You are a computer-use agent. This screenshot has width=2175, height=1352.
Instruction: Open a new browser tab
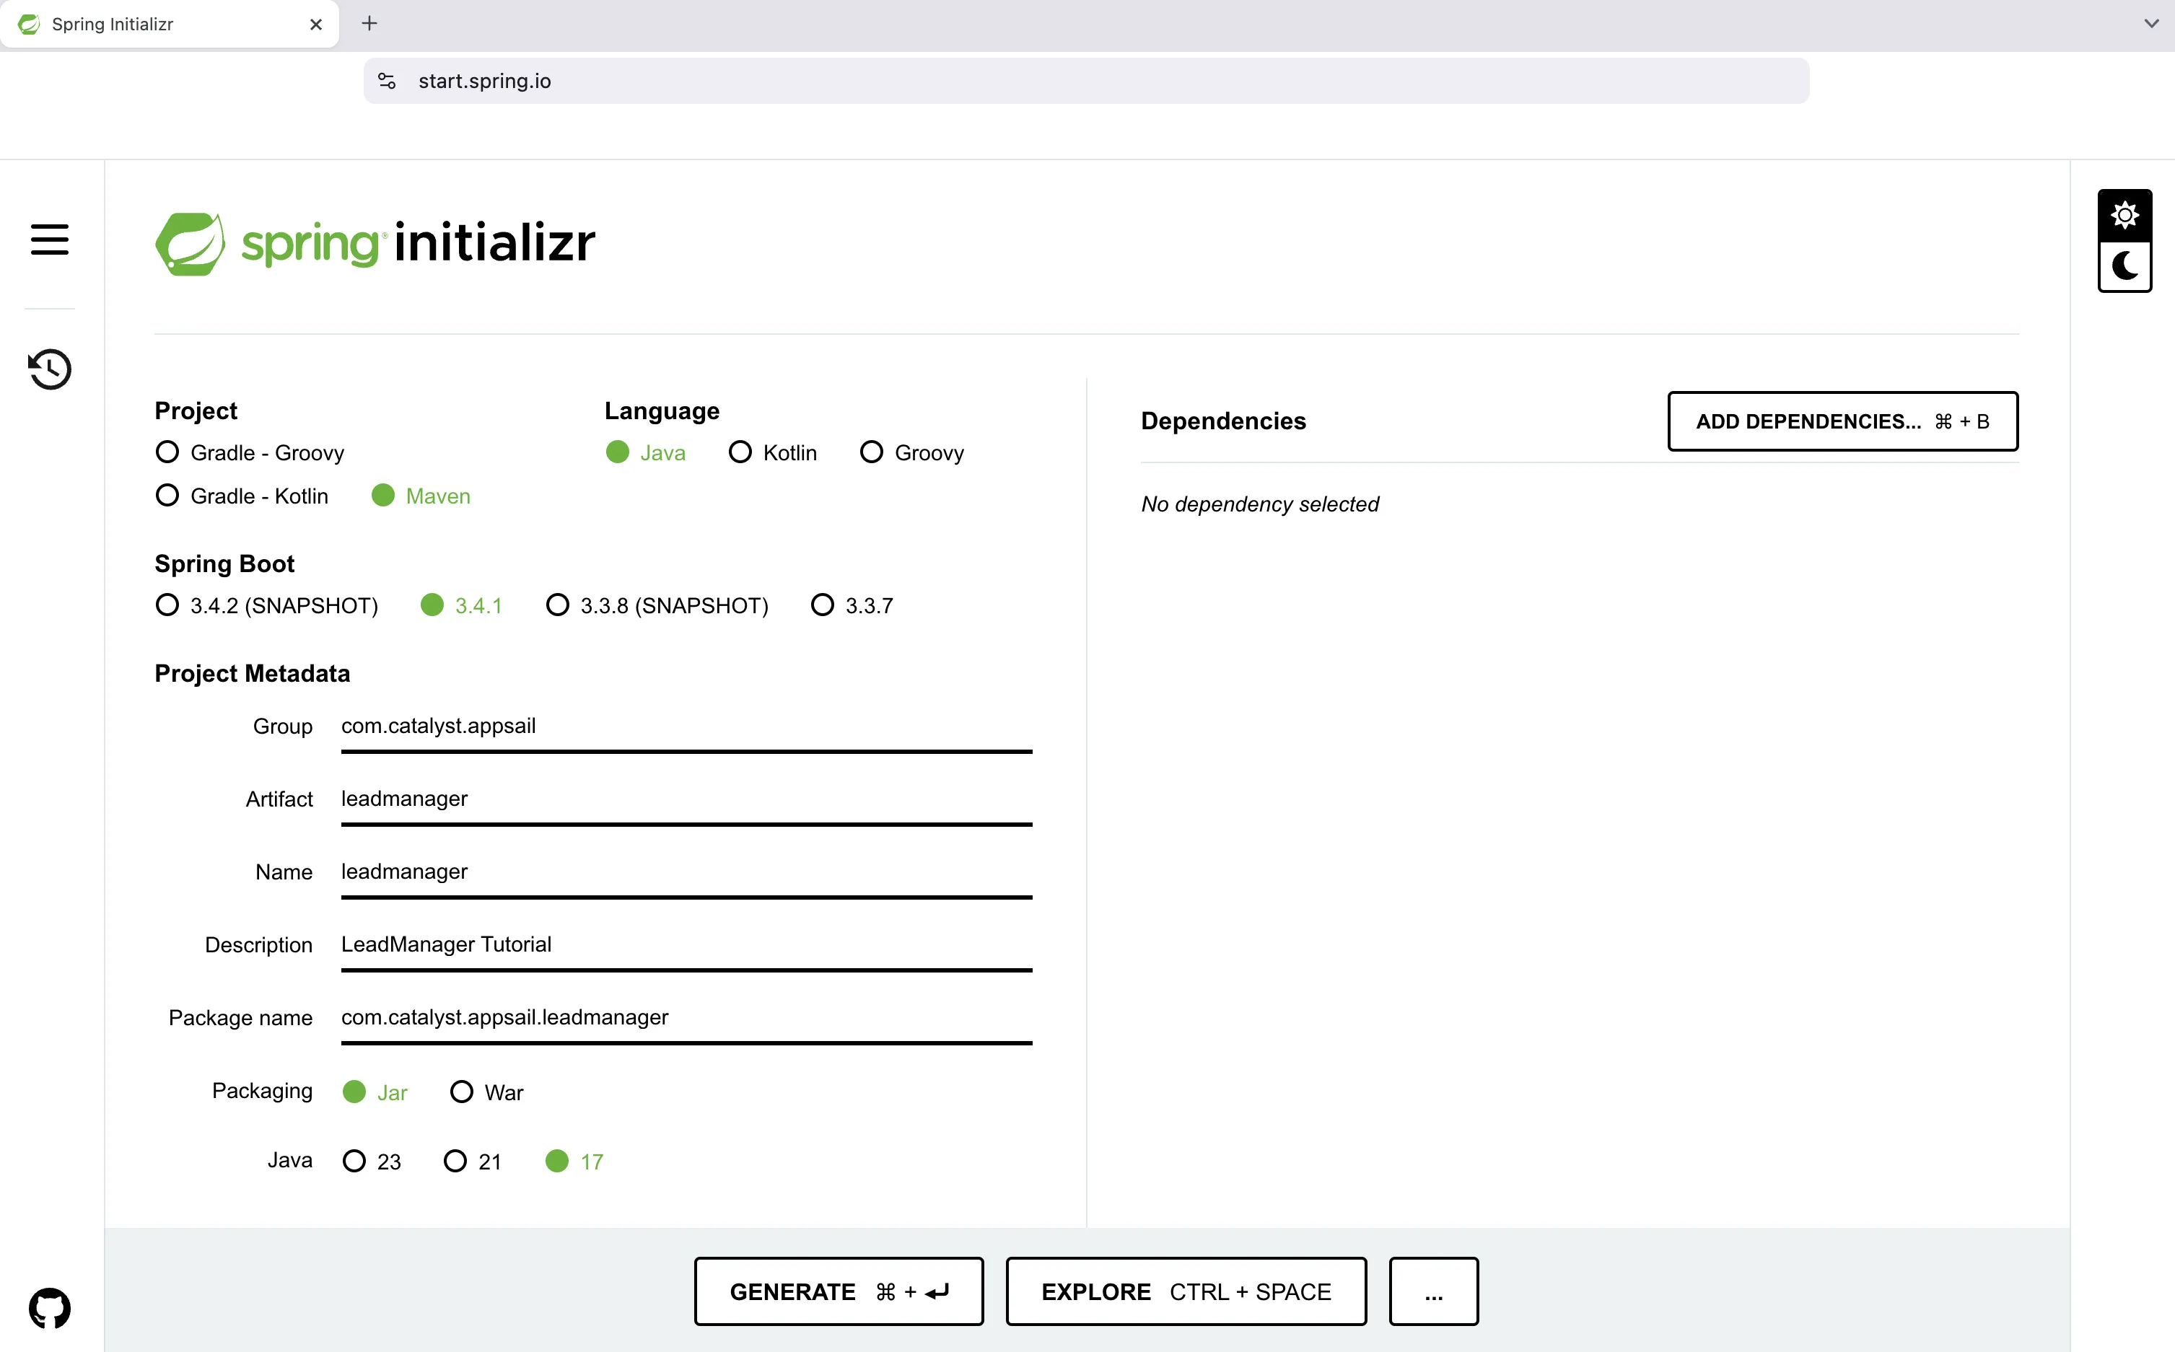pyautogui.click(x=369, y=24)
